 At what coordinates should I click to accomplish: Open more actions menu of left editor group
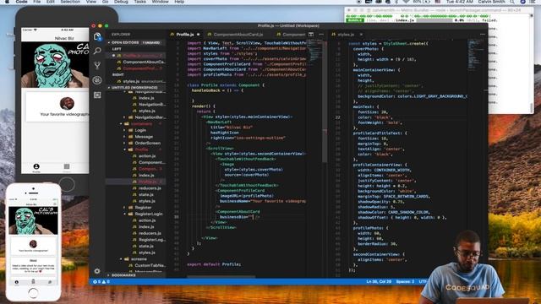tap(321, 35)
